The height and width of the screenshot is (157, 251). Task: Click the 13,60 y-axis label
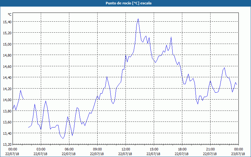click(x=7, y=122)
